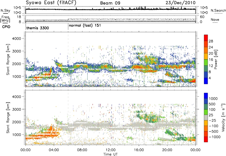The image size is (226, 156).
Task: Click the '60' Nave tick label
Action: coord(202,17)
